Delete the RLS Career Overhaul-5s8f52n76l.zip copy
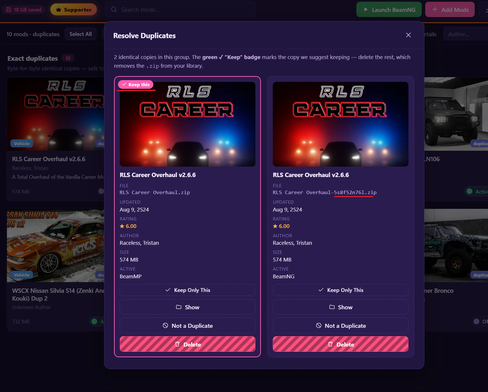Screen dimensions: 488x392 [340, 344]
